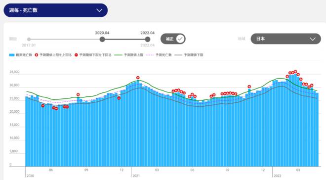Expand chevron on the weekly deaths selector
The width and height of the screenshot is (326, 180).
tap(99, 10)
